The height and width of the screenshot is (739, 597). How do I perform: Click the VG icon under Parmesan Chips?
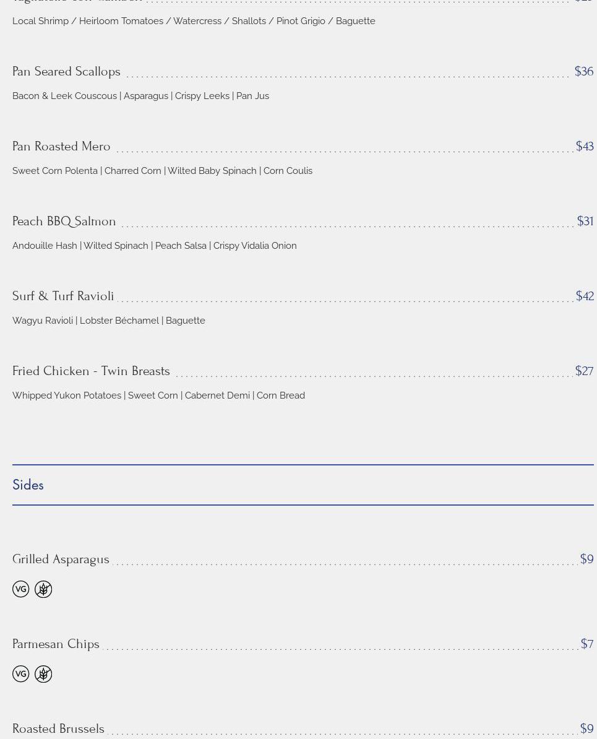(21, 674)
